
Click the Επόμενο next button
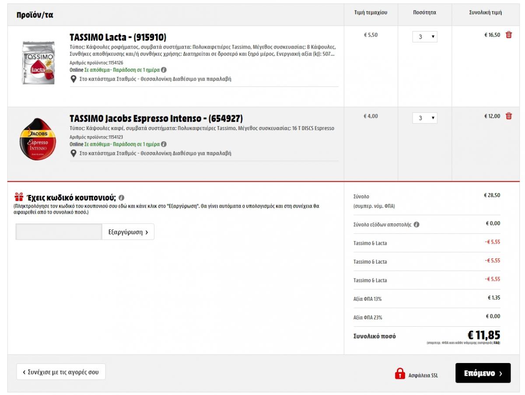pos(483,373)
